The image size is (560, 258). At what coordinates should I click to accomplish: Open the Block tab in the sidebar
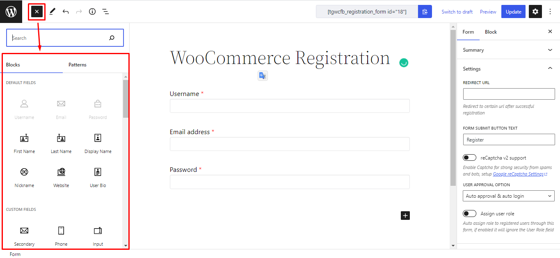[491, 32]
